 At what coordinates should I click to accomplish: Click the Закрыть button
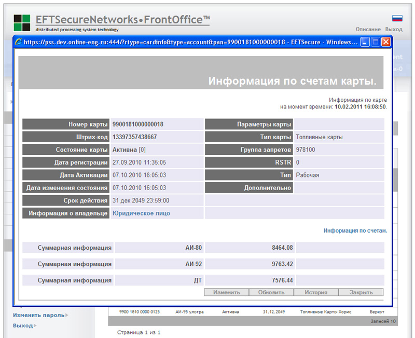tap(361, 292)
